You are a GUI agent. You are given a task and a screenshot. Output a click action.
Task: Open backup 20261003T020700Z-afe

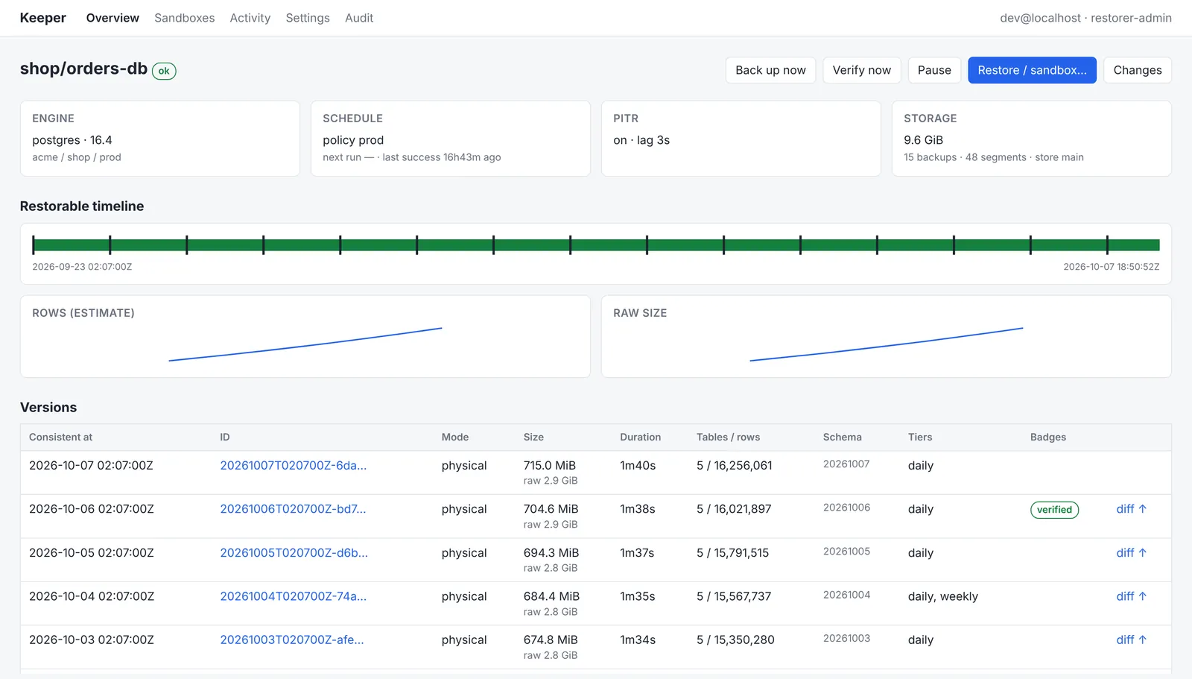pos(292,639)
